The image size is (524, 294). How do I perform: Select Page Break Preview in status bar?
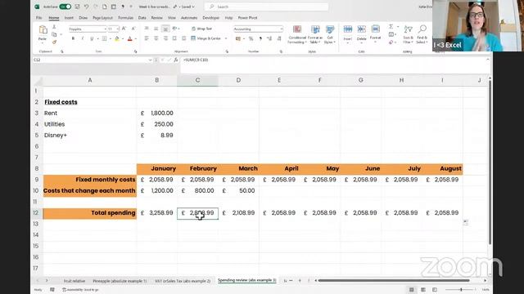pos(435,290)
